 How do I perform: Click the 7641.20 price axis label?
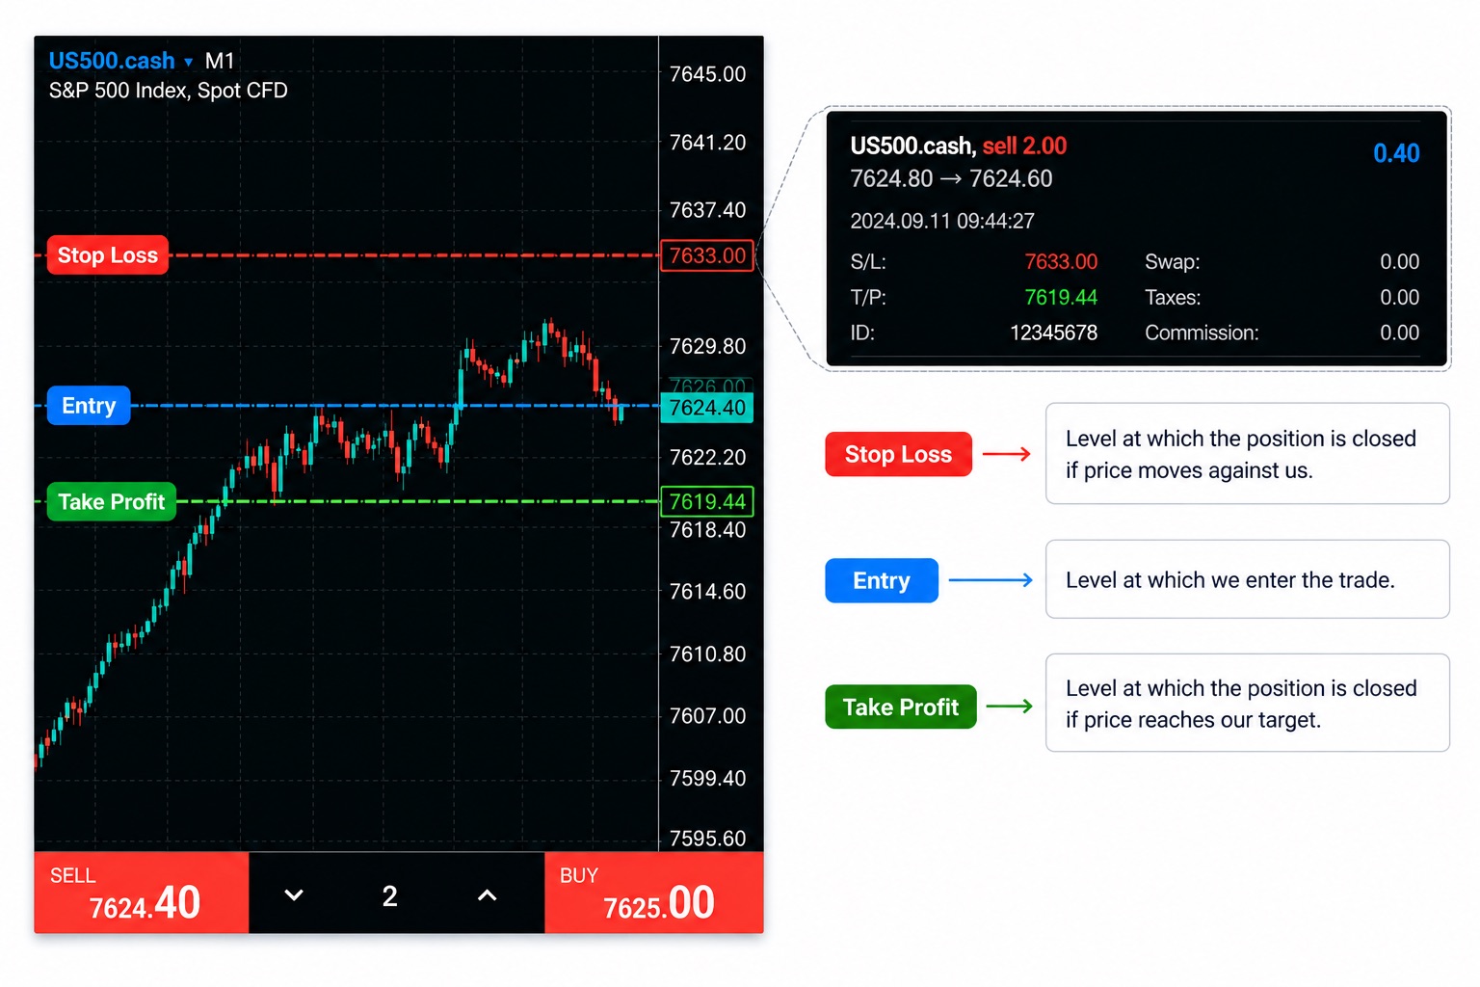[x=707, y=143]
